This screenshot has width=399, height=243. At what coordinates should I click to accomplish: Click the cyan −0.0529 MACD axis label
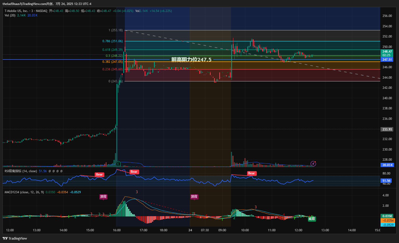coord(388,225)
